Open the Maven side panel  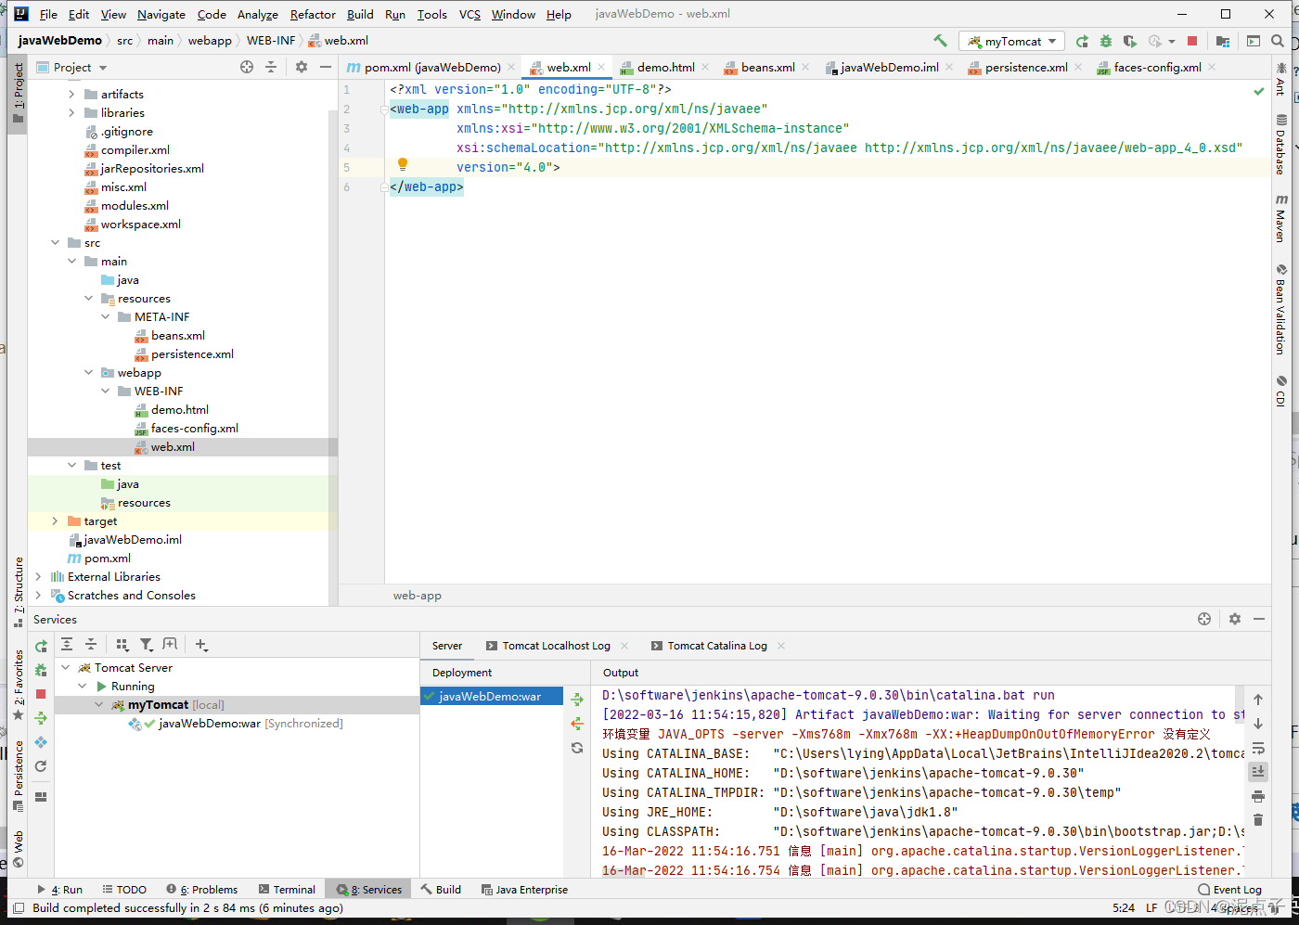pos(1280,219)
